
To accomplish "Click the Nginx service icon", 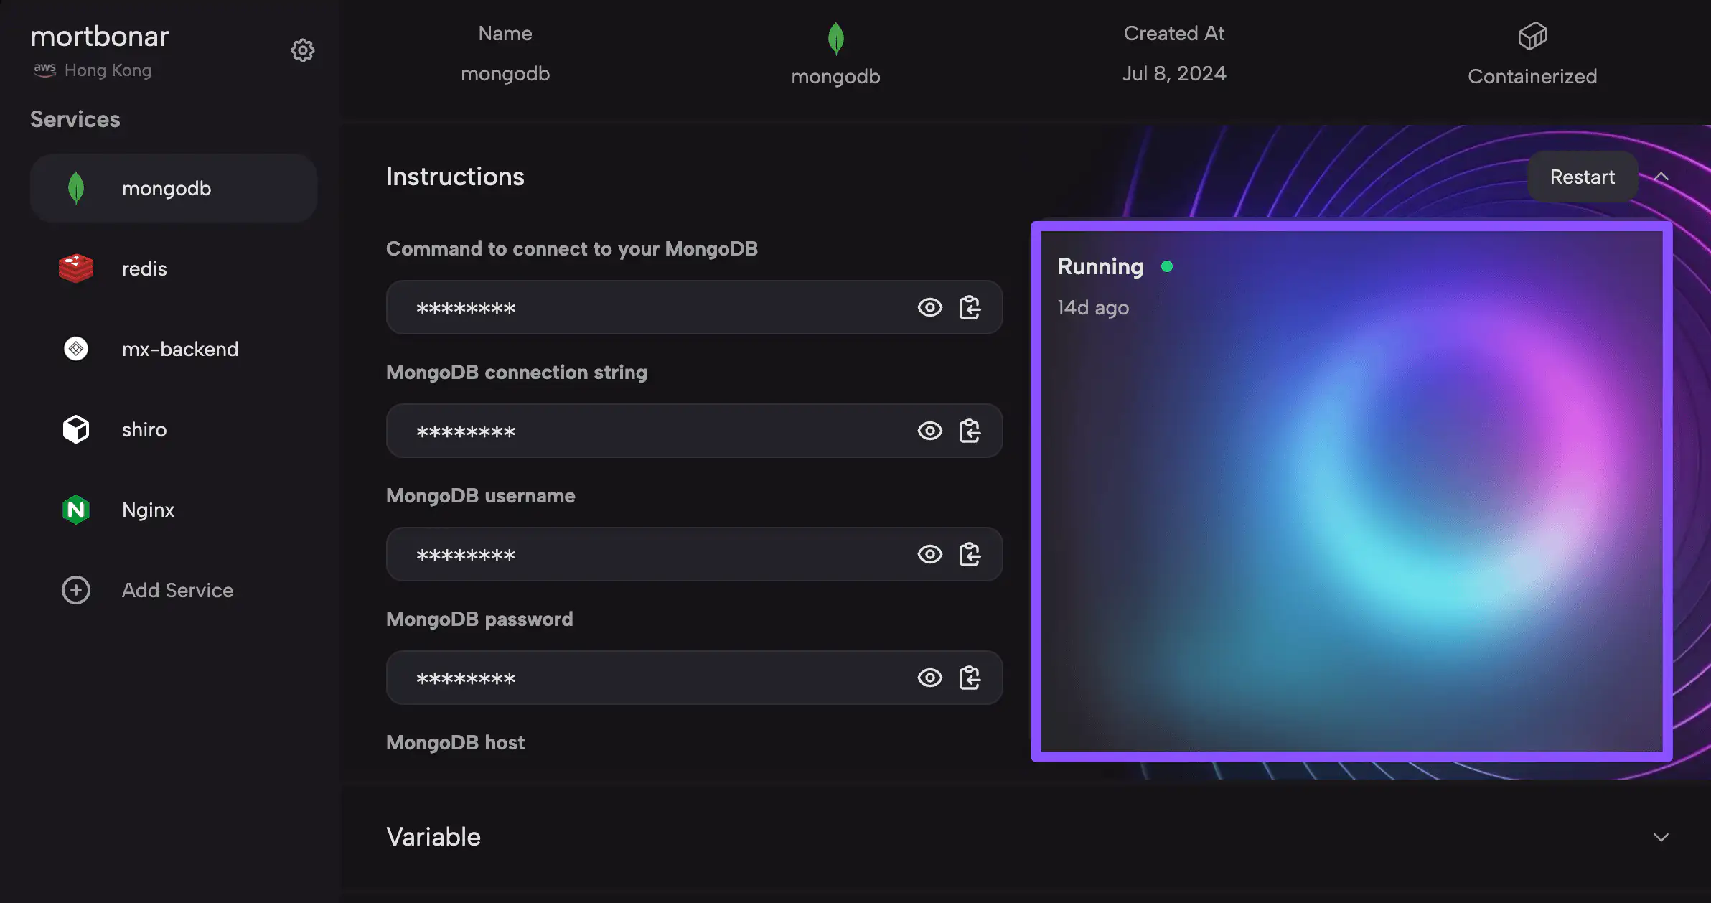I will click(76, 509).
